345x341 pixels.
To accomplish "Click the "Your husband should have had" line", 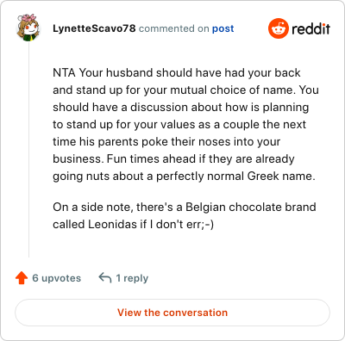I will (x=151, y=72).
